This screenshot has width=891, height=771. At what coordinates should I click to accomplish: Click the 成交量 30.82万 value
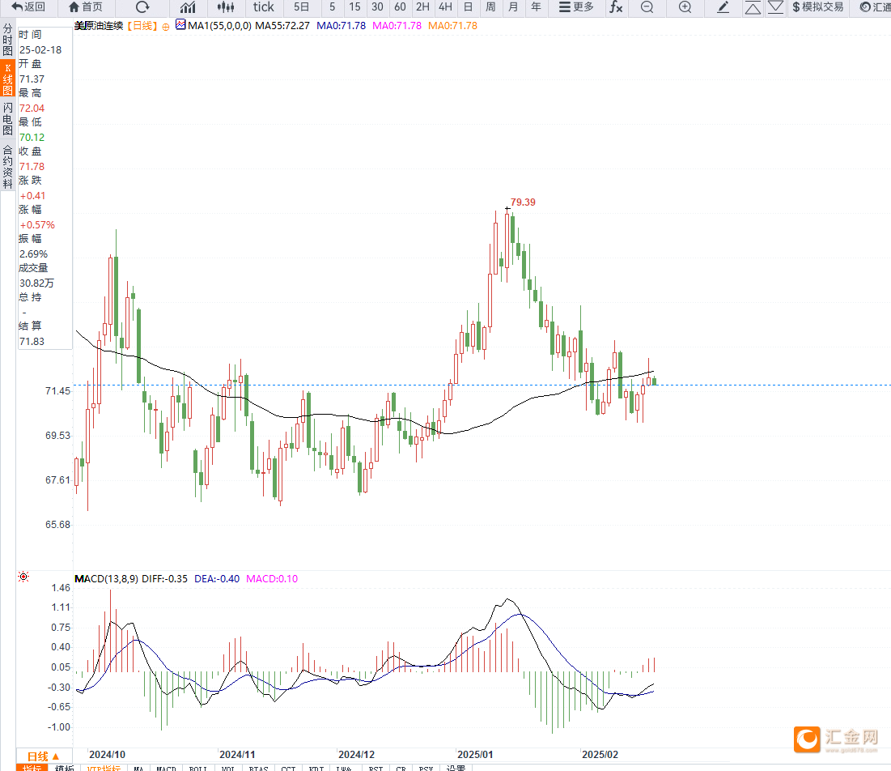click(x=36, y=283)
